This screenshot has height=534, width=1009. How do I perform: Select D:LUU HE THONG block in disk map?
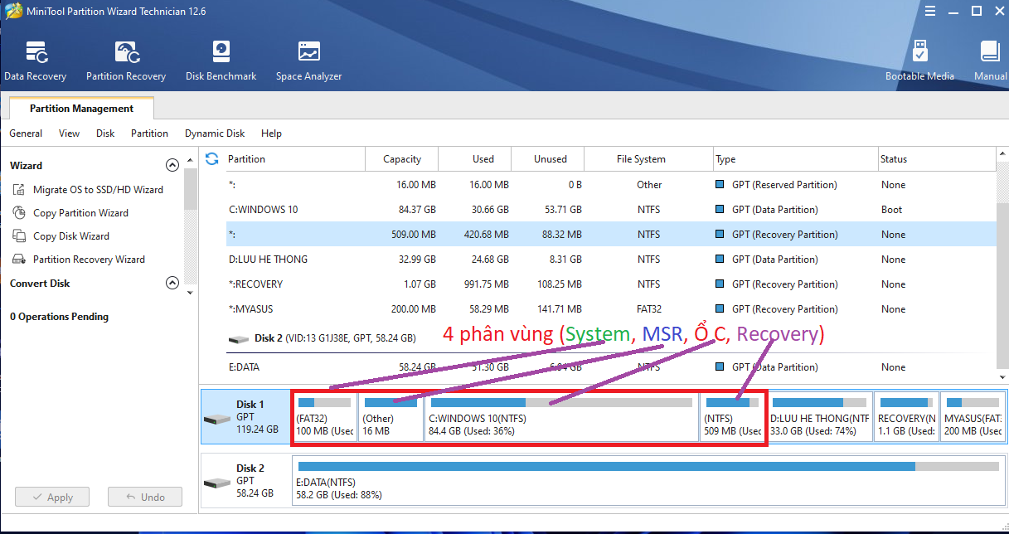pyautogui.click(x=820, y=417)
